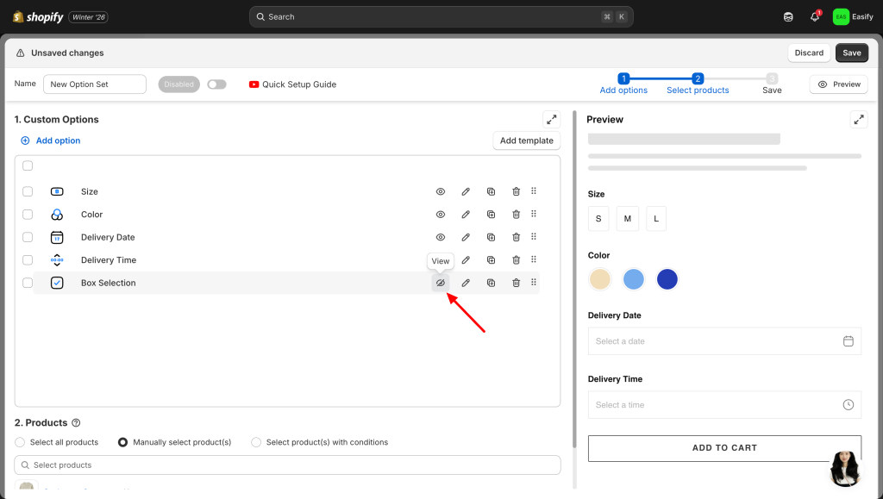
Task: Delete the Delivery Date option
Action: (x=516, y=237)
